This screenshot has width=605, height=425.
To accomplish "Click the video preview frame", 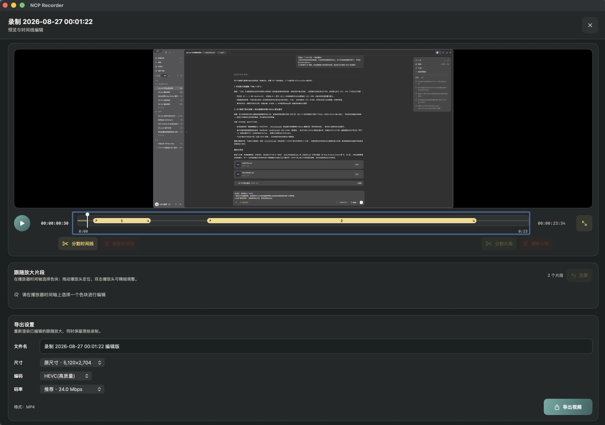I will pyautogui.click(x=303, y=128).
